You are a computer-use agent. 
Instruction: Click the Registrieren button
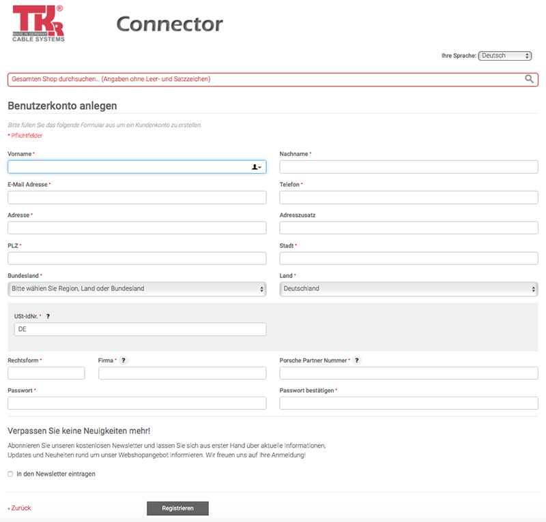click(177, 508)
